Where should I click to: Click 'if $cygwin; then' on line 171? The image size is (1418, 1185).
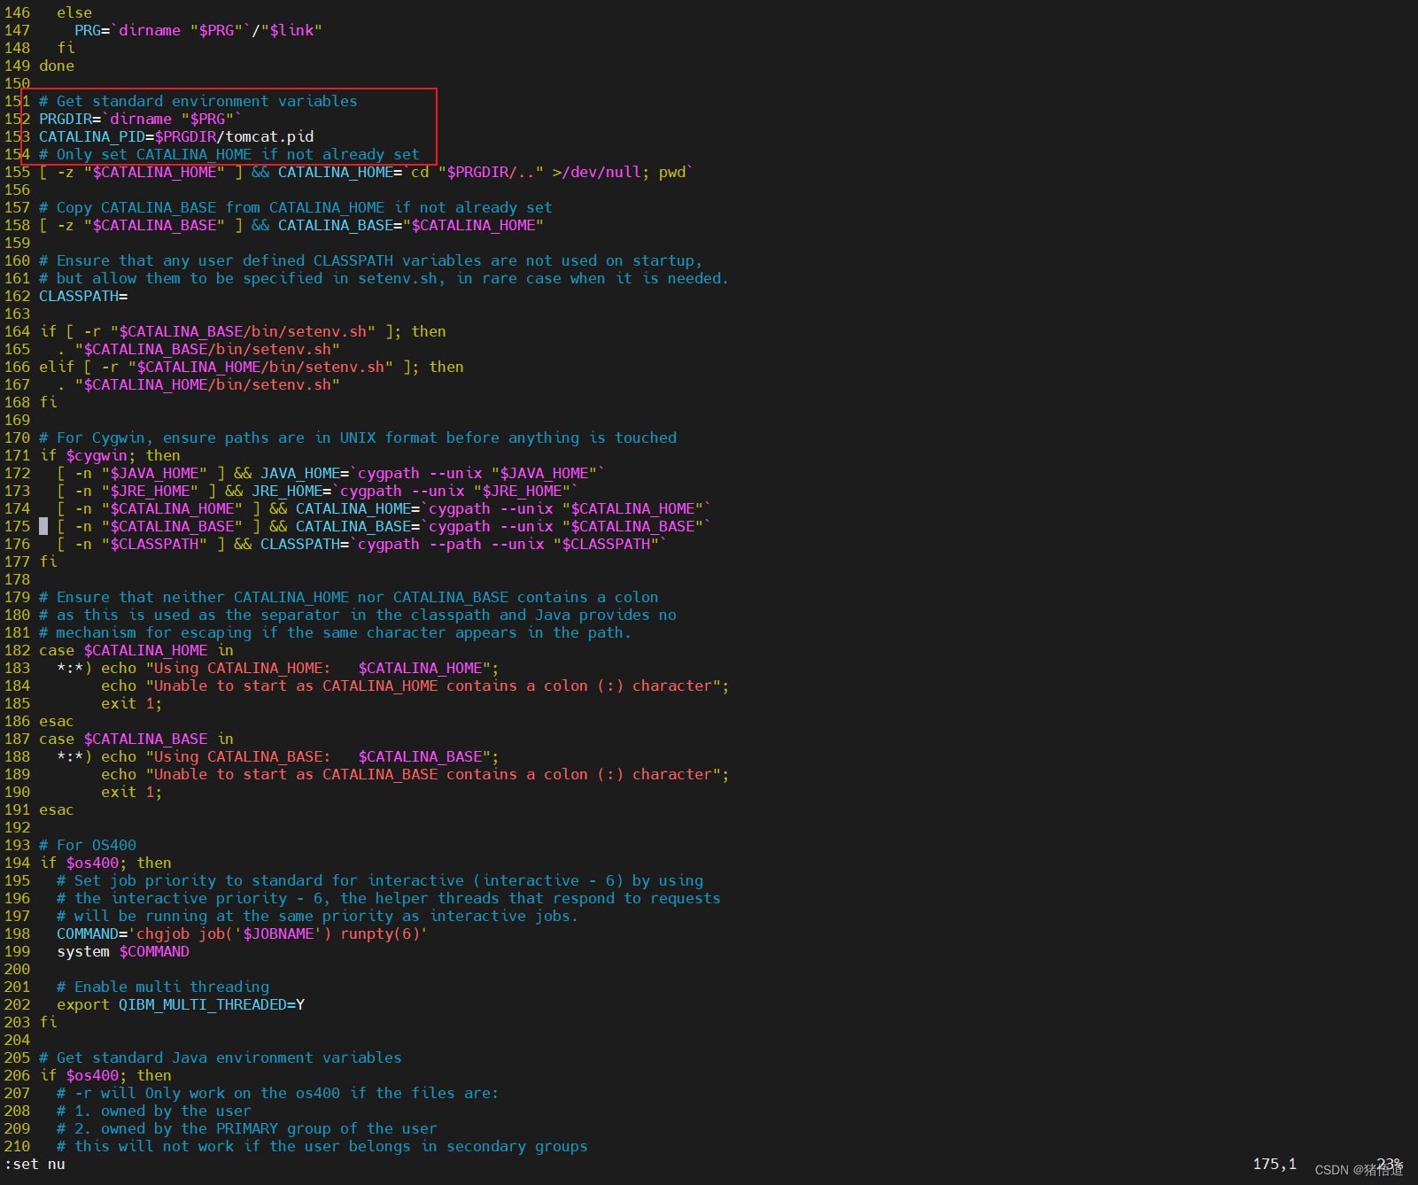coord(110,455)
